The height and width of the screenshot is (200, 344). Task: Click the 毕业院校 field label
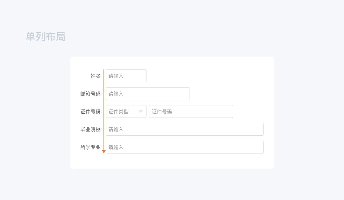coord(90,129)
